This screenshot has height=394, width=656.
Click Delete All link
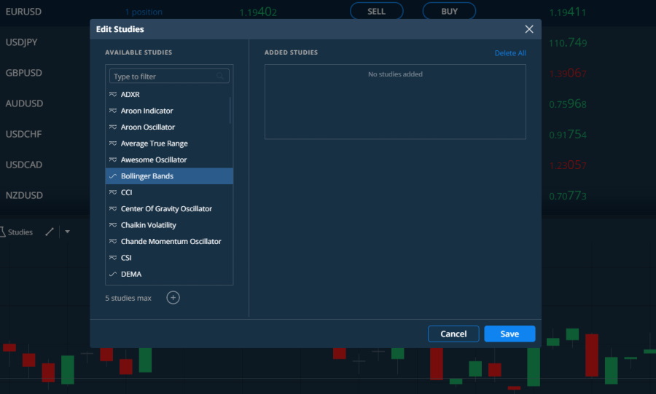pyautogui.click(x=510, y=53)
